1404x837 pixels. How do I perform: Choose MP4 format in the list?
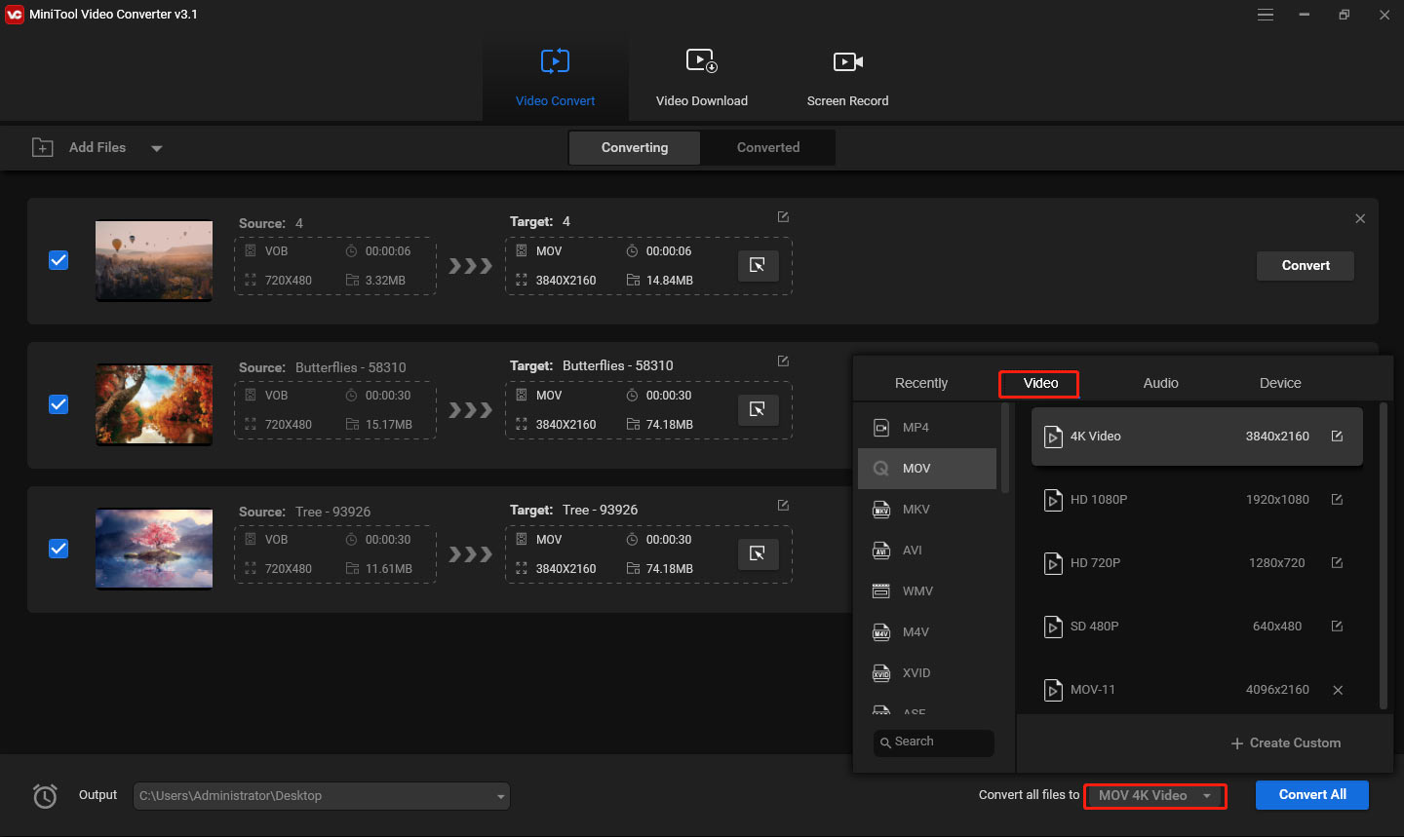[927, 428]
